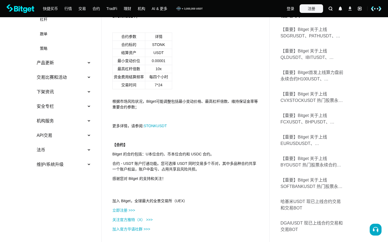Open the search icon in header
This screenshot has height=242, width=388.
331,9
